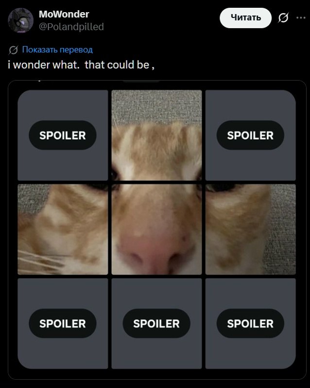The height and width of the screenshot is (388, 310).
Task: Open the left cheek whiskers tile
Action: point(63,229)
